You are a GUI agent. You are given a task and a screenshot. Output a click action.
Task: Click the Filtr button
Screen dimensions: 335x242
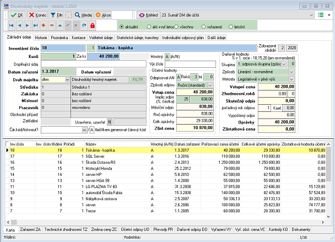click(56, 15)
